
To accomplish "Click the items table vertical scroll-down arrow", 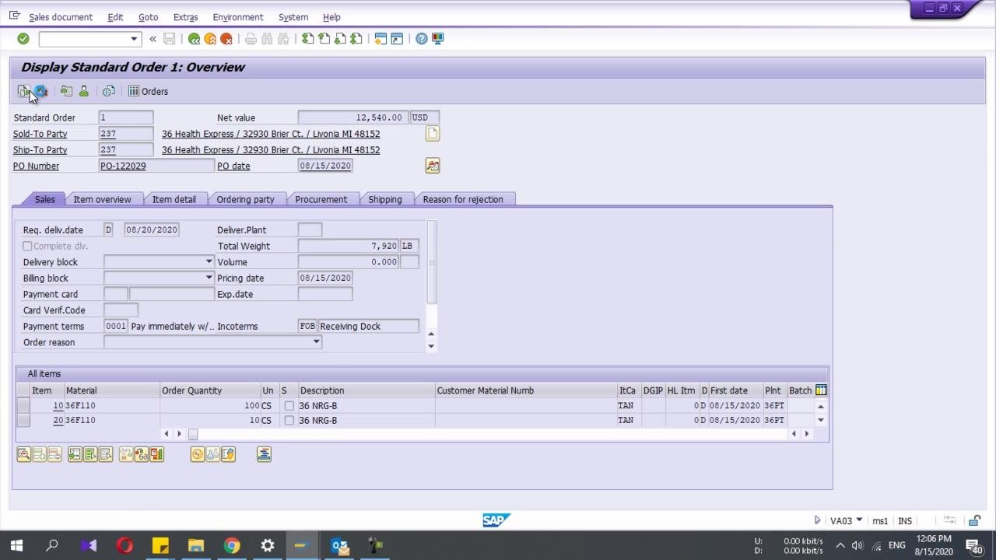I will click(x=821, y=421).
